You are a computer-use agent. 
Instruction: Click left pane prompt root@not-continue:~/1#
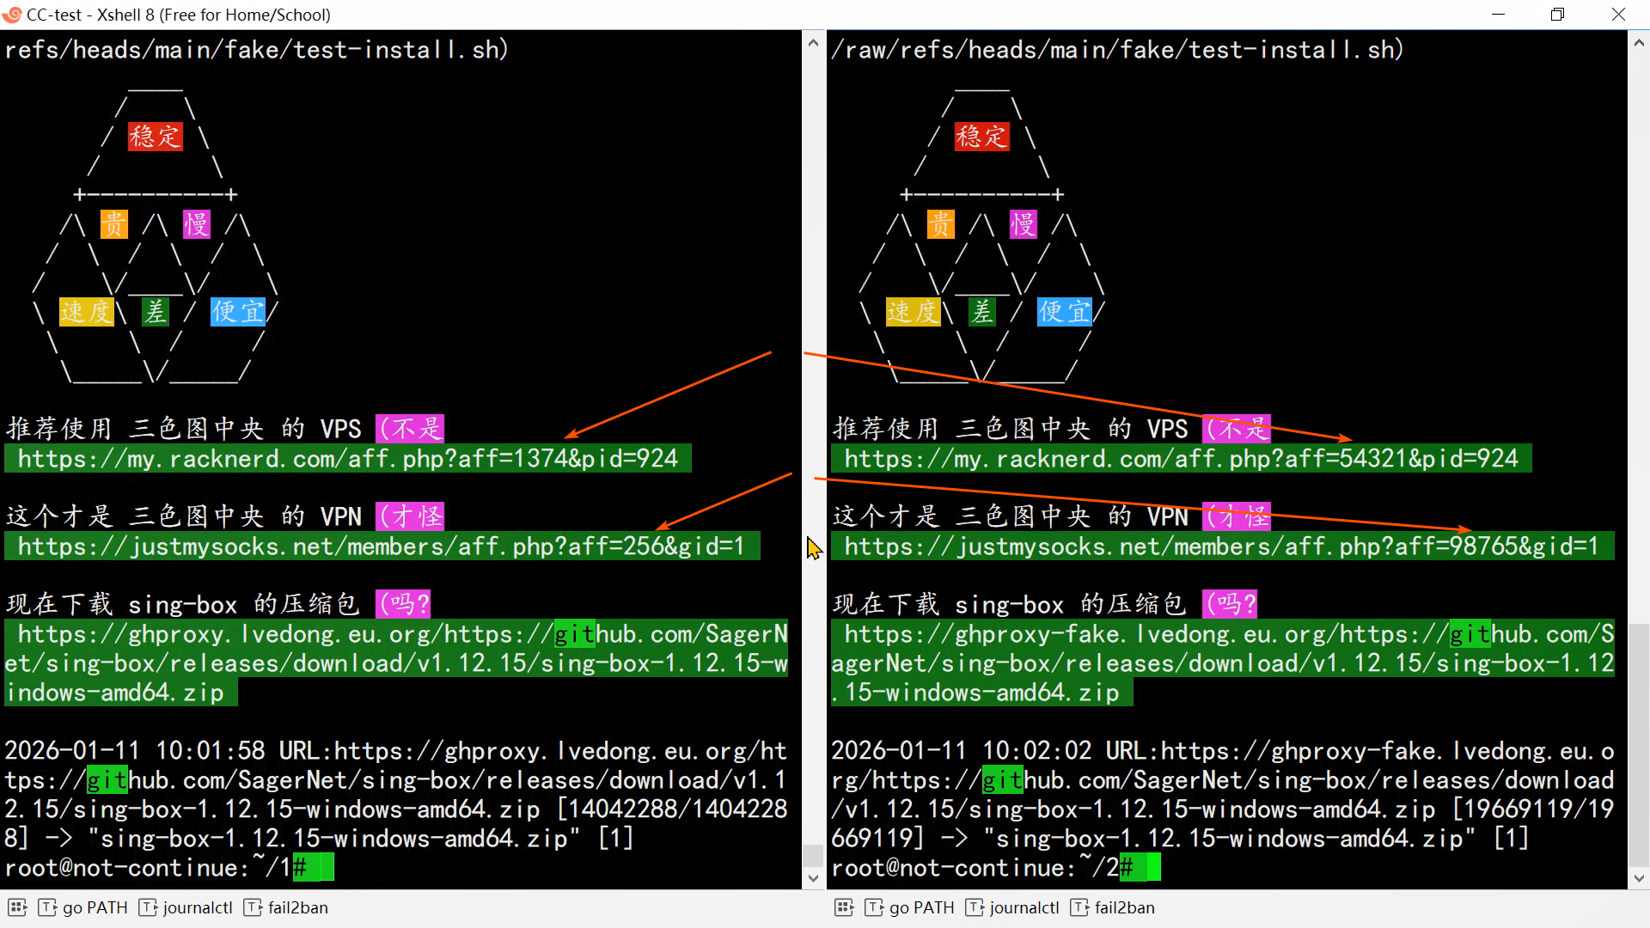click(155, 868)
